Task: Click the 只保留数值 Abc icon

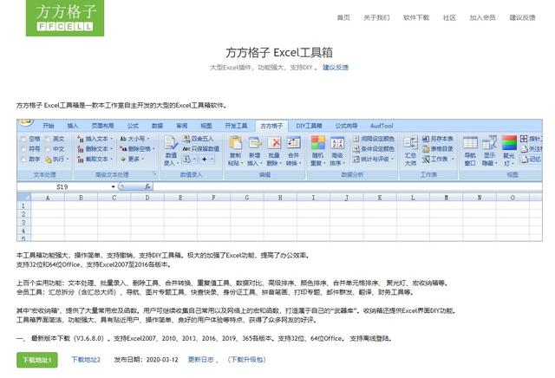Action: (186, 149)
